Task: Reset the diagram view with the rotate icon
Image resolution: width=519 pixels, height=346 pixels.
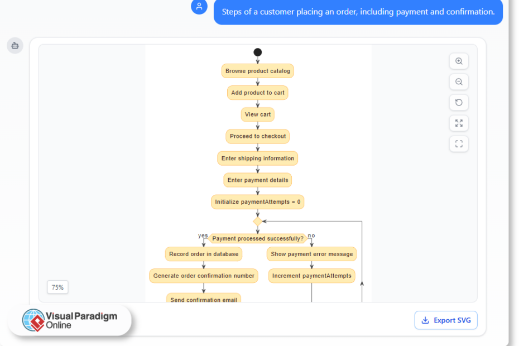Action: click(458, 102)
